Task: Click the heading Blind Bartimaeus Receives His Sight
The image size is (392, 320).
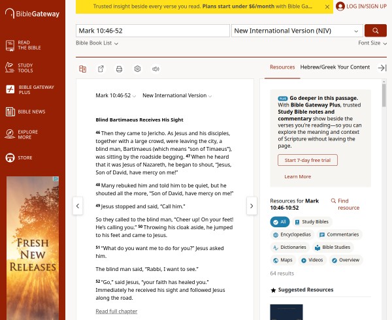Action: (x=139, y=120)
